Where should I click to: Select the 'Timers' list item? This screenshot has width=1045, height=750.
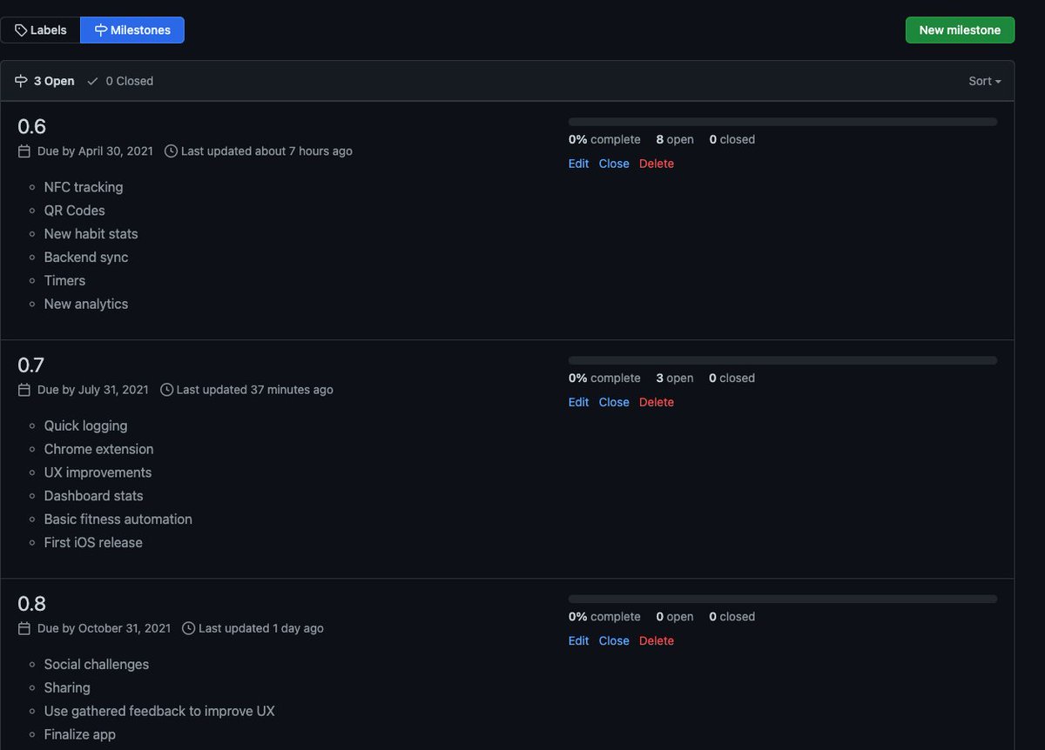tap(65, 281)
